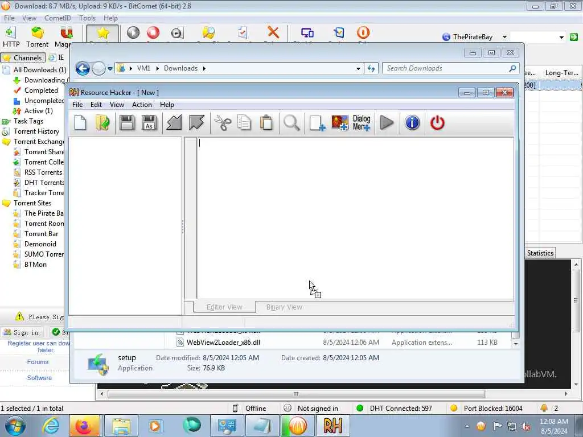Click Find magnifier icon in Resource Hacker
Screen dimensions: 583x437
click(291, 123)
